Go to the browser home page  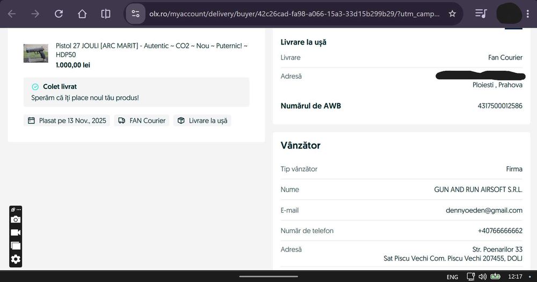(x=82, y=14)
